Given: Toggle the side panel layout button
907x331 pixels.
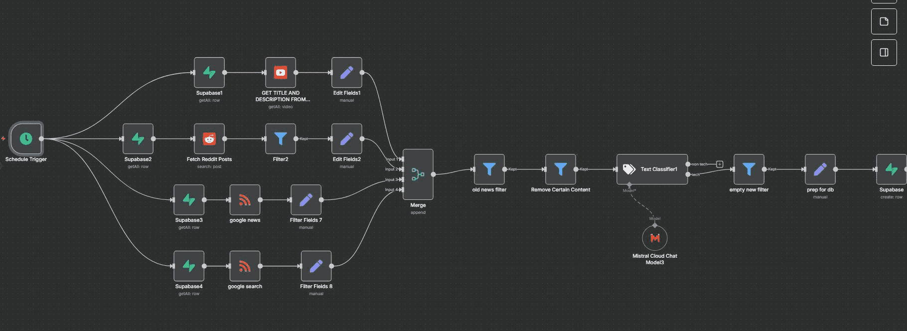Looking at the screenshot, I should click(884, 52).
